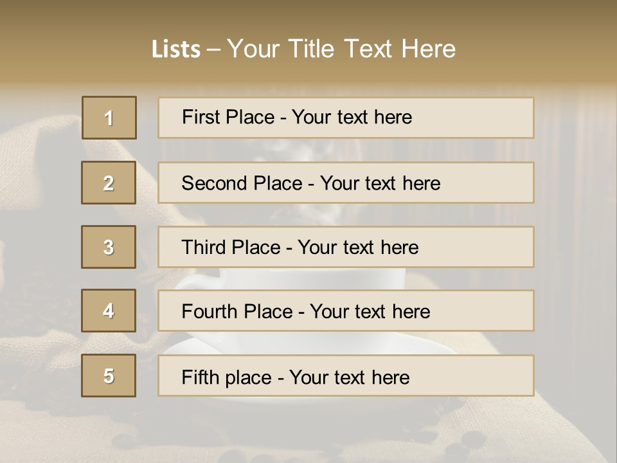
Task: Select the Third Place text bar
Action: point(346,247)
